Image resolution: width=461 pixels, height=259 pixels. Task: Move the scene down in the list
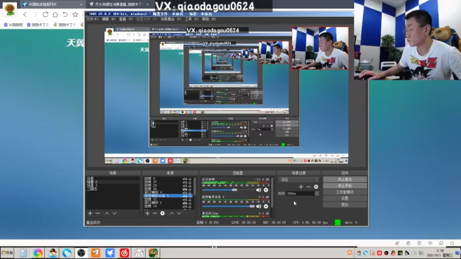tap(114, 213)
